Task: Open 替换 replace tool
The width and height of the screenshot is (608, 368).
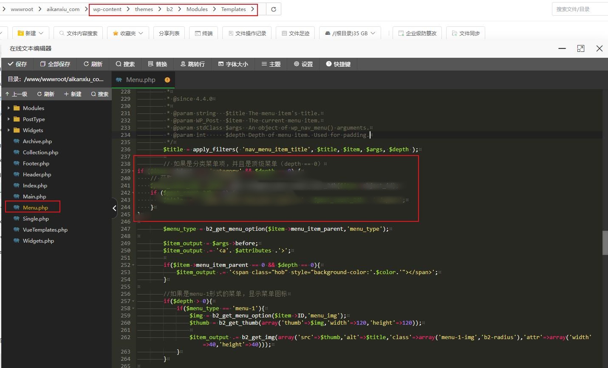Action: (x=158, y=64)
